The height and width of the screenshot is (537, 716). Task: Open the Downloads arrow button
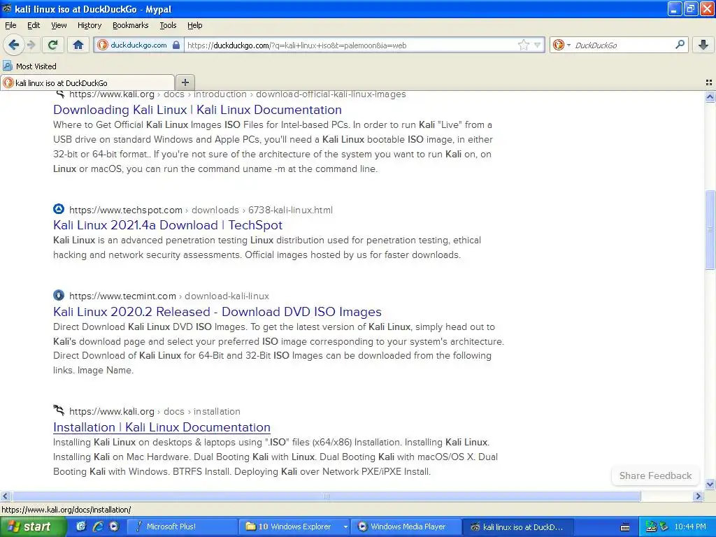pyautogui.click(x=703, y=45)
